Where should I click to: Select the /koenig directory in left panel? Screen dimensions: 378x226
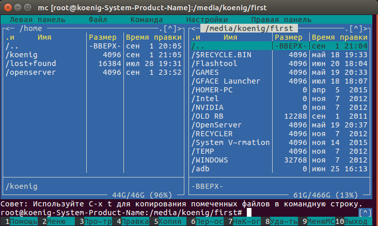[20, 55]
